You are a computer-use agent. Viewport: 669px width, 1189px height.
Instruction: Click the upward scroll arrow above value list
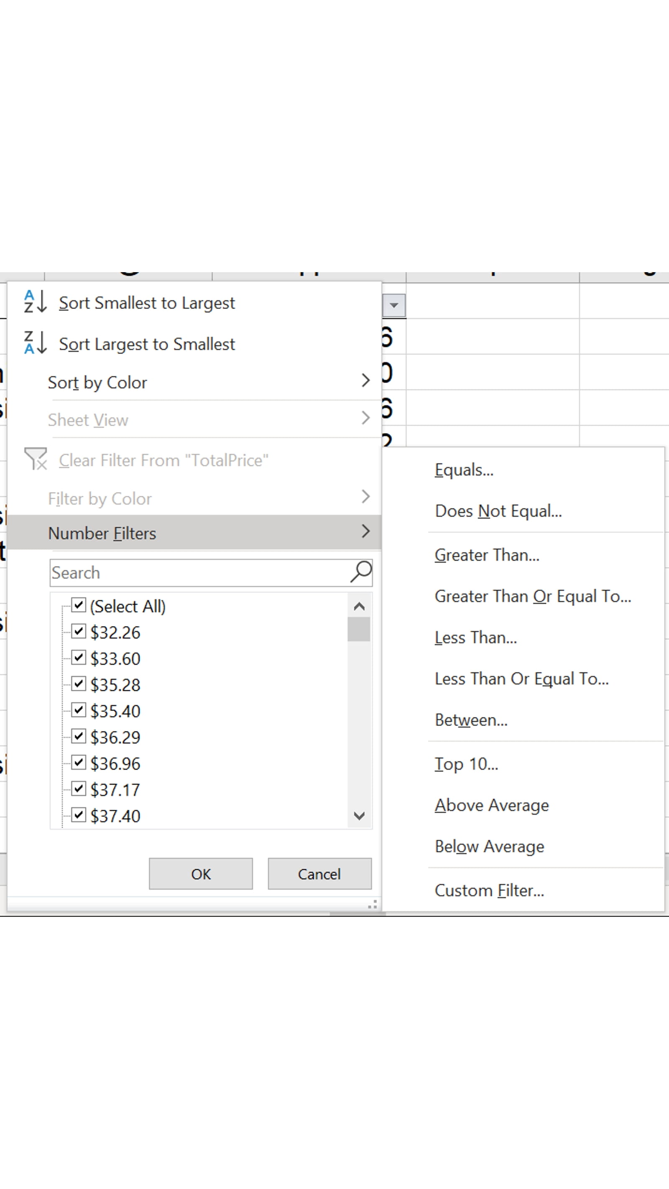pos(359,606)
